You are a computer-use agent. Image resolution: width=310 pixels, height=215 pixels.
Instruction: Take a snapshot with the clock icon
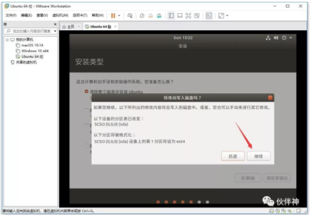(x=142, y=15)
